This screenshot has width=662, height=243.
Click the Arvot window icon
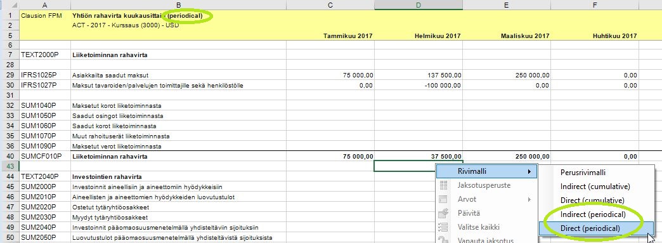pos(443,199)
